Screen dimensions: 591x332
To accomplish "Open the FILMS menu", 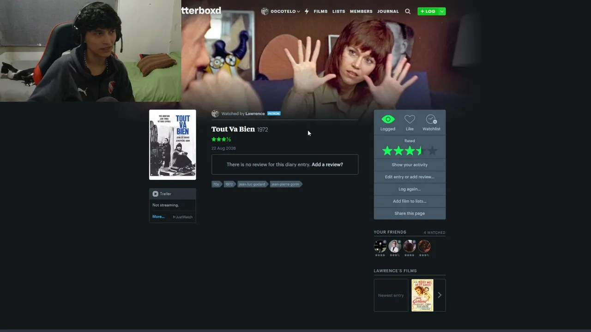I will (320, 11).
